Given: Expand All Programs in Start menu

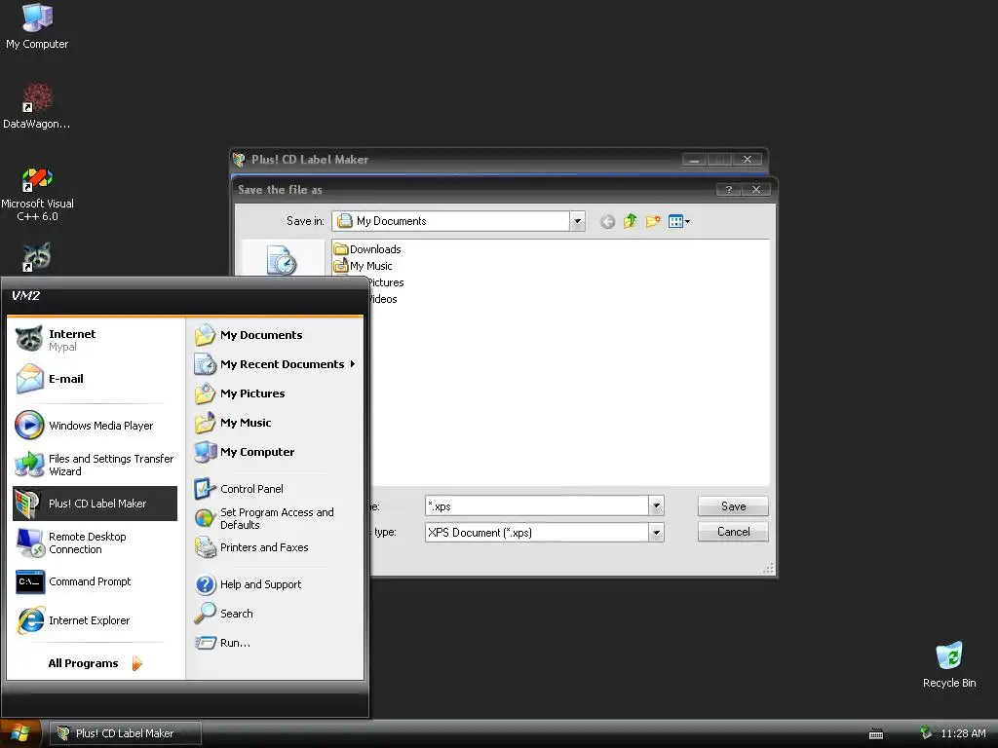Looking at the screenshot, I should point(95,663).
